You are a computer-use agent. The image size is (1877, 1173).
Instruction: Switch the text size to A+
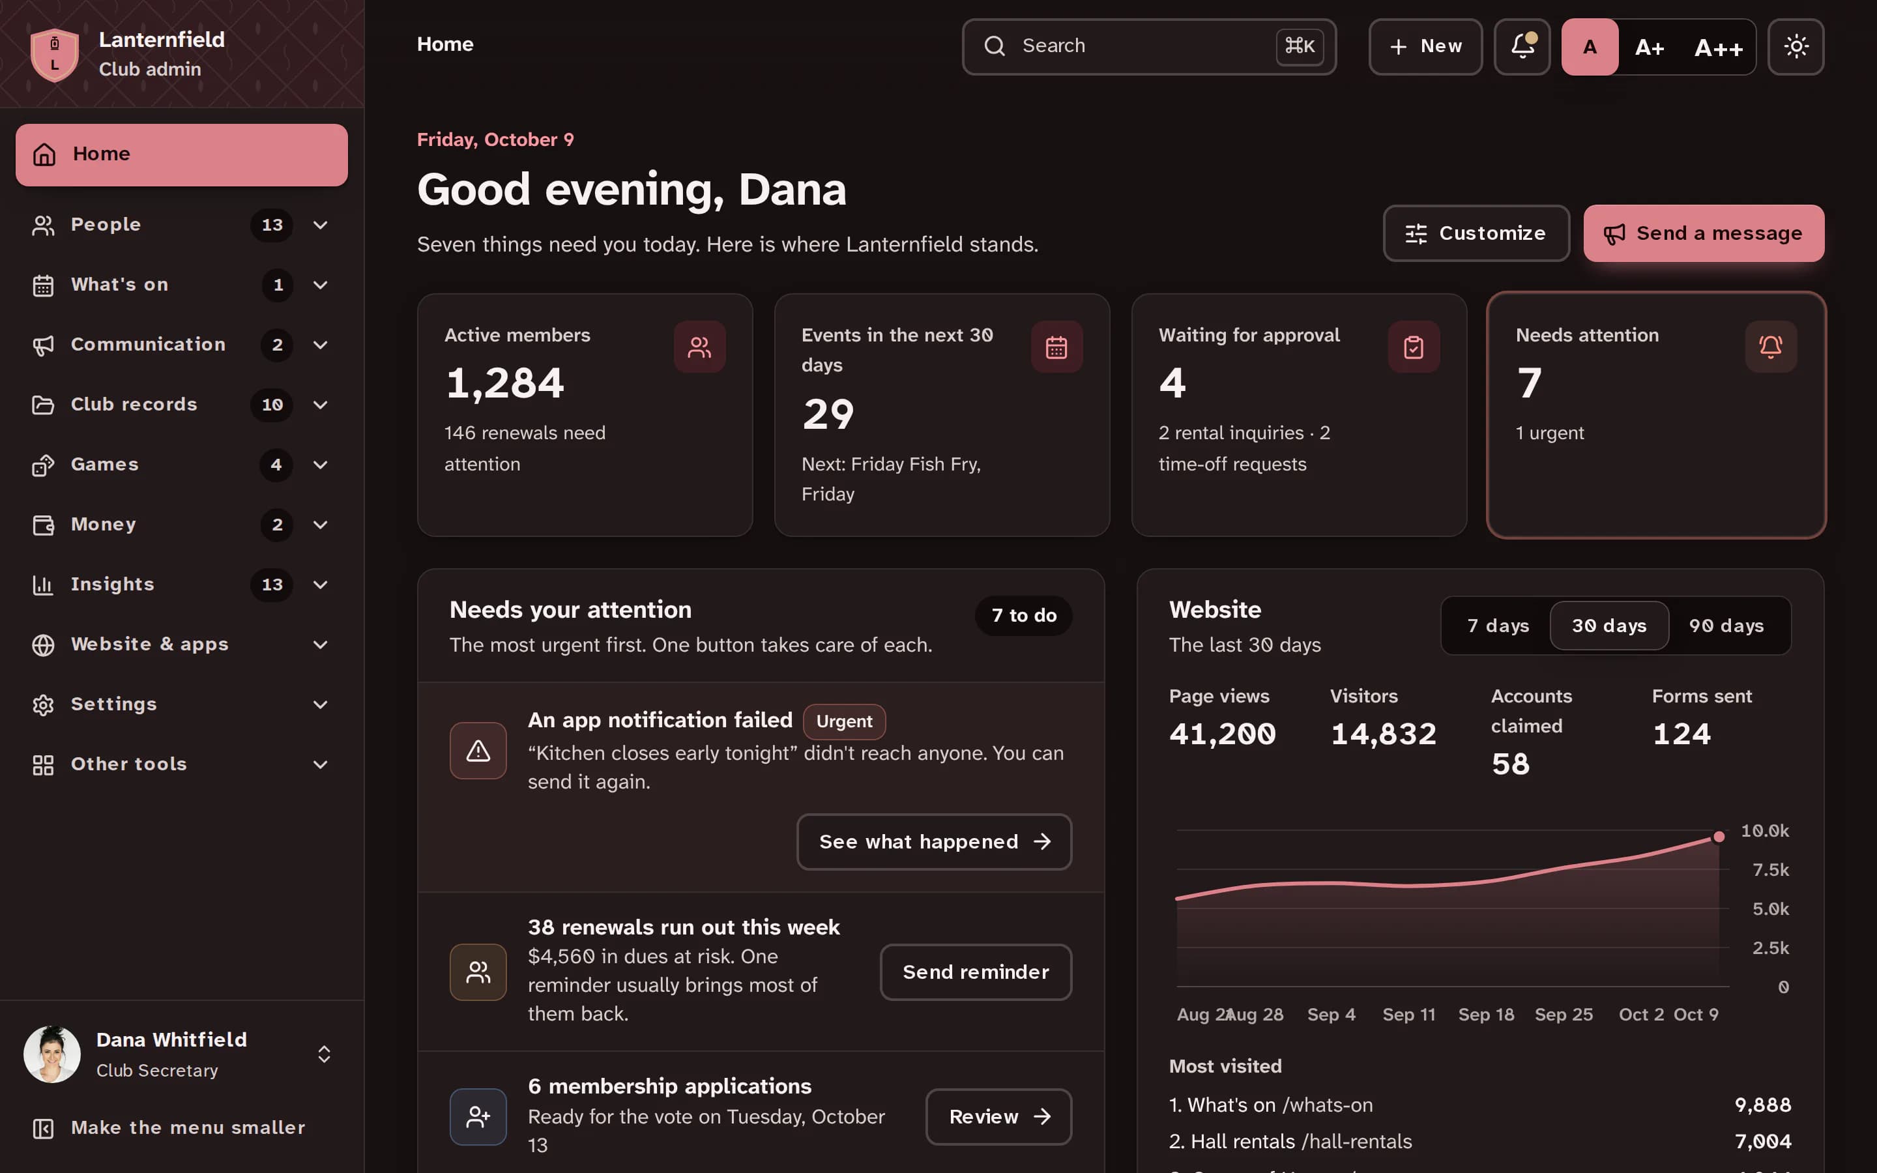click(1649, 46)
